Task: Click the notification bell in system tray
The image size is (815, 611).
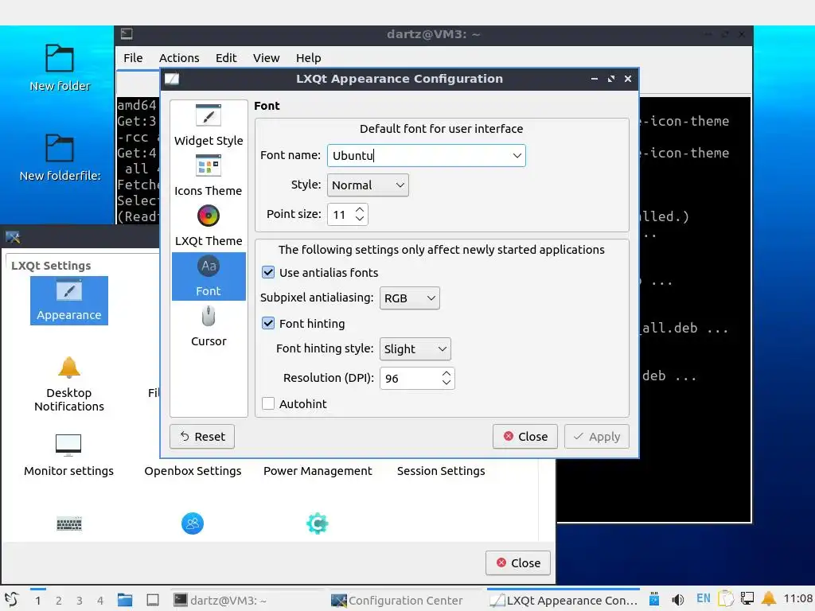Action: tap(769, 599)
